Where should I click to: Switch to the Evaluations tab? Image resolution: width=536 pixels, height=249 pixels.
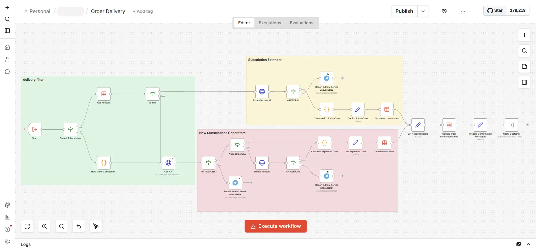coord(301,23)
